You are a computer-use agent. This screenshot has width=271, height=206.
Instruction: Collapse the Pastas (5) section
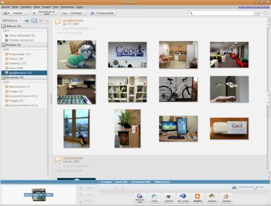(3, 45)
